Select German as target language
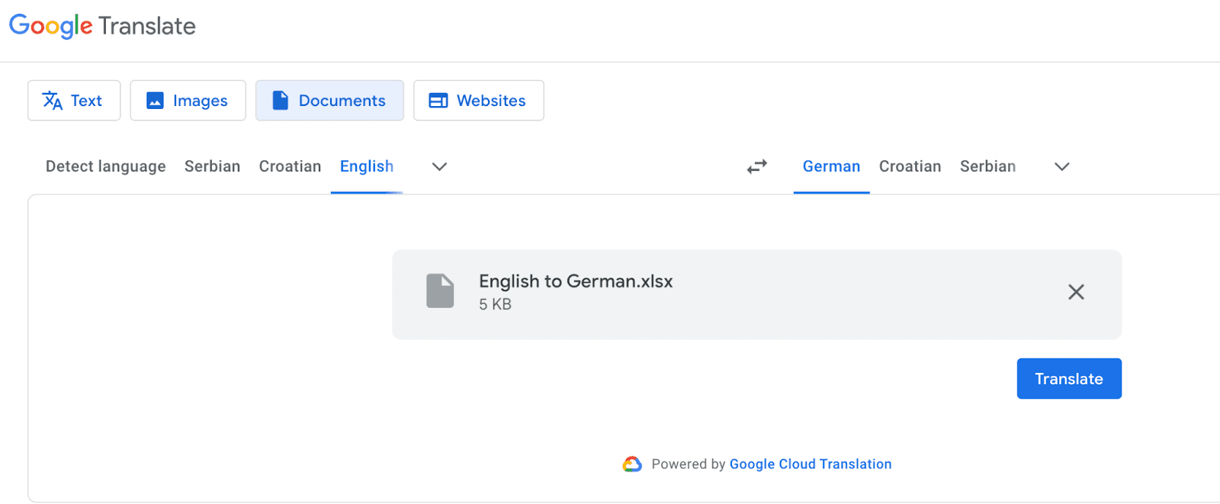 point(831,166)
